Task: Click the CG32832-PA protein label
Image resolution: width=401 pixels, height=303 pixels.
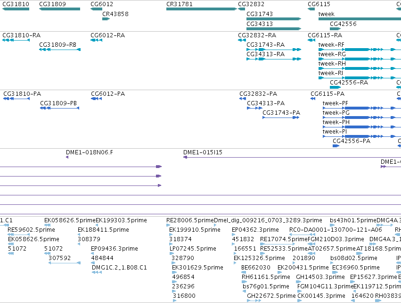Action: [258, 94]
